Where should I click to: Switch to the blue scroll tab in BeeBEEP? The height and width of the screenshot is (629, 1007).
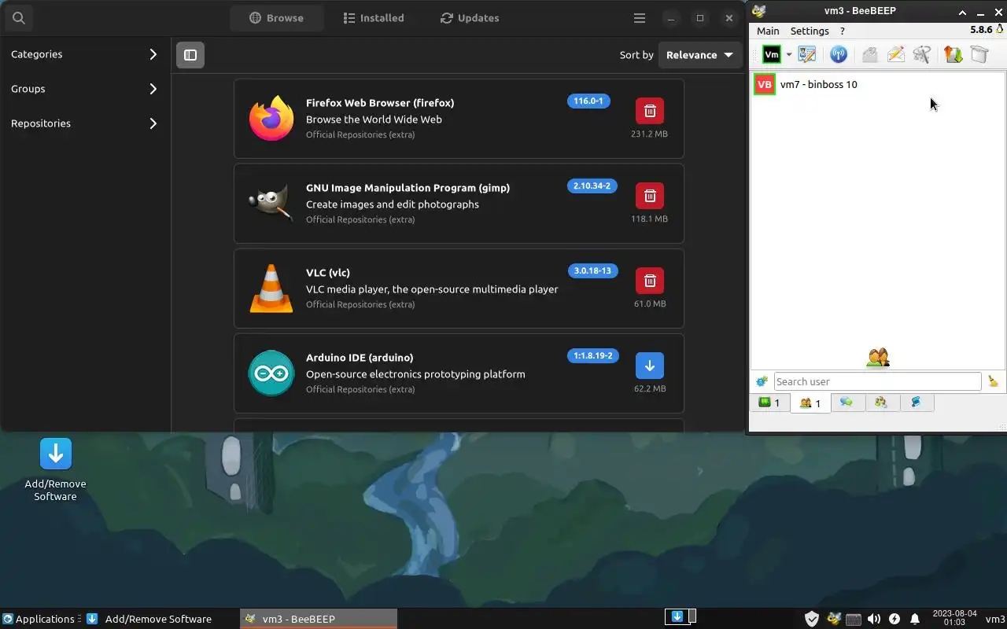coord(916,402)
